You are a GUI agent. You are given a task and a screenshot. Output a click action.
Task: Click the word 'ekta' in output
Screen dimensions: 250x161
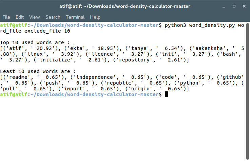point(76,48)
